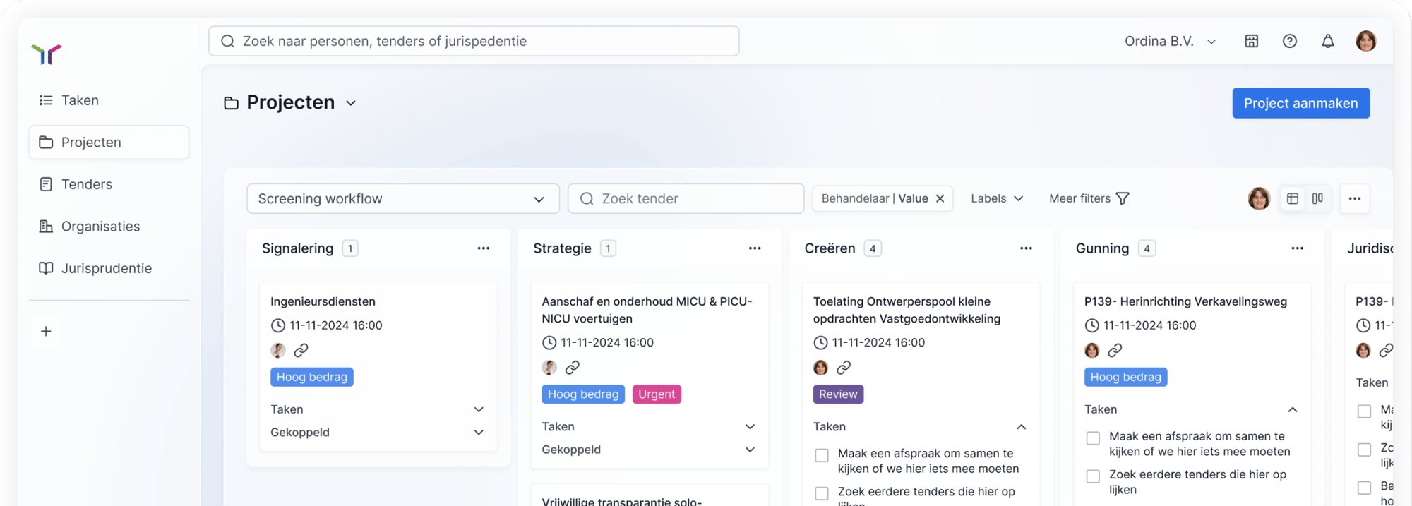This screenshot has height=506, width=1412.
Task: Open the Signalering column three-dots menu
Action: [483, 248]
